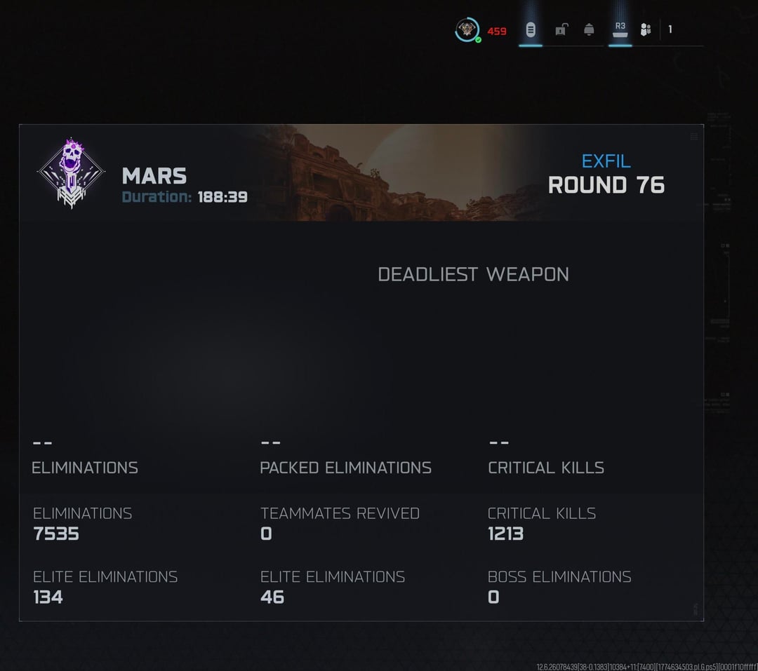Click the party size count 1
Viewport: 758px width, 671px height.
click(x=670, y=29)
